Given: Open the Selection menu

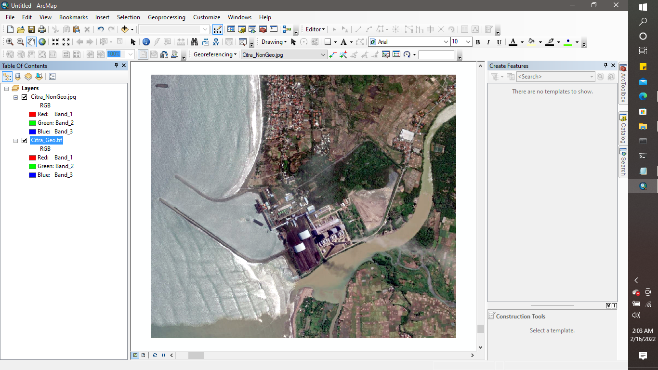Looking at the screenshot, I should pyautogui.click(x=128, y=17).
